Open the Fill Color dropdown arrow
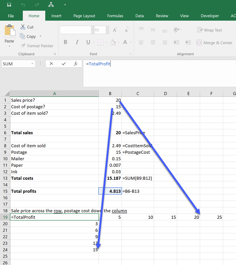The image size is (236, 265). pos(119,43)
